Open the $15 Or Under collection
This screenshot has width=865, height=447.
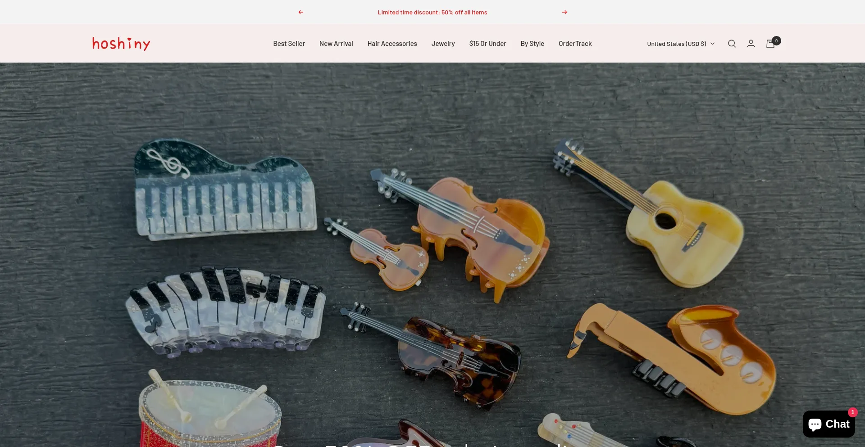487,44
